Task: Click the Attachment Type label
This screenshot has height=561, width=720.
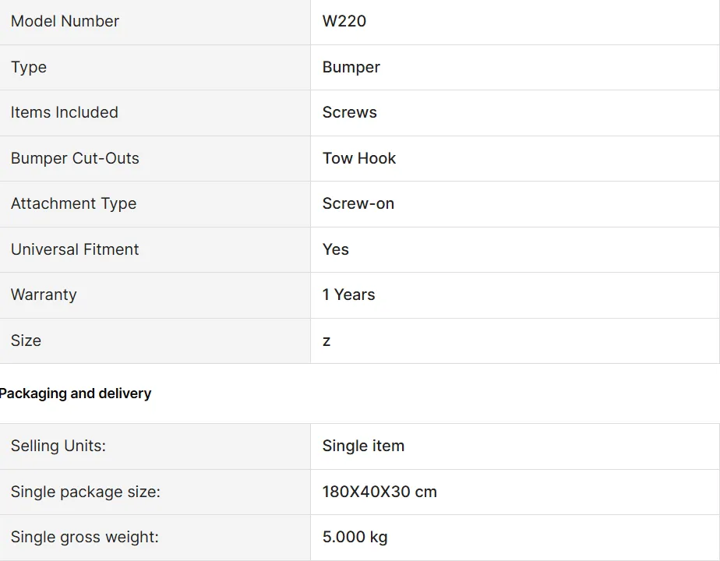Action: click(73, 203)
